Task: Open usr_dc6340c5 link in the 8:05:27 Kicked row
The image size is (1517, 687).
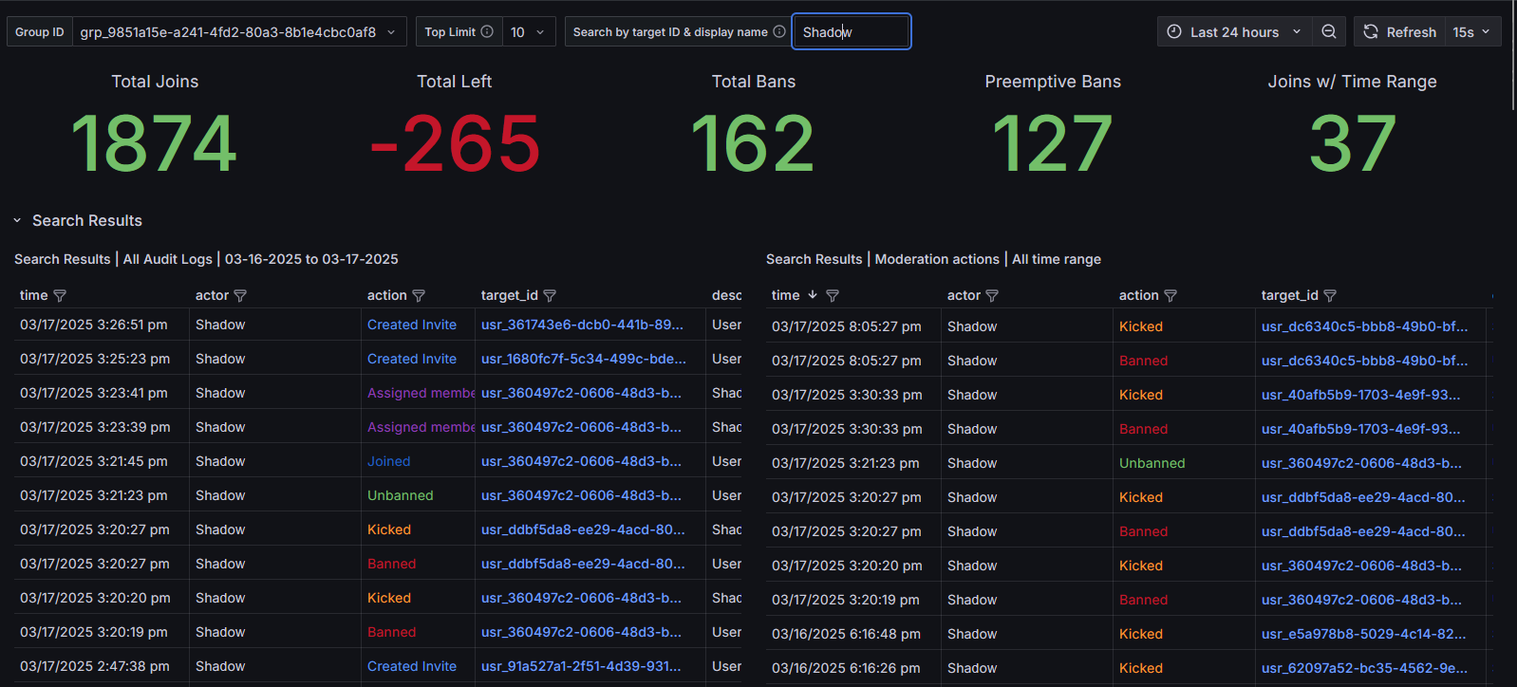Action: pos(1364,326)
